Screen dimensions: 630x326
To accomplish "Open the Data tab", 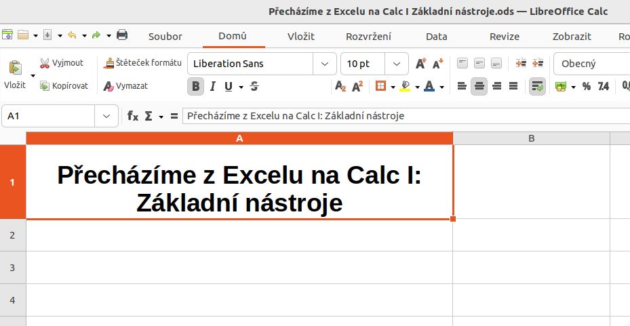I will tap(436, 37).
